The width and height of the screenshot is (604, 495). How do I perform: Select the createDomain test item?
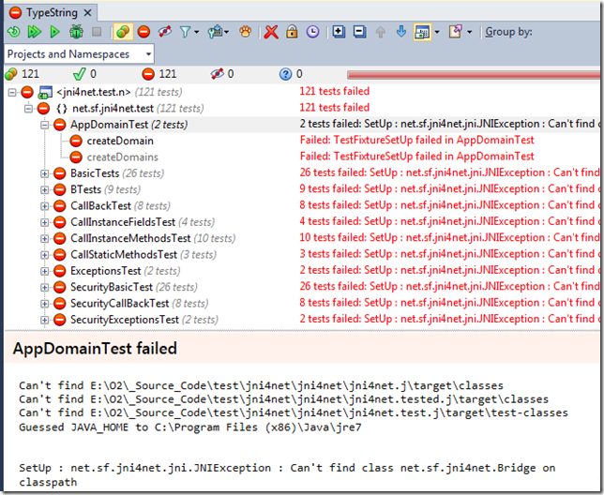[x=109, y=141]
